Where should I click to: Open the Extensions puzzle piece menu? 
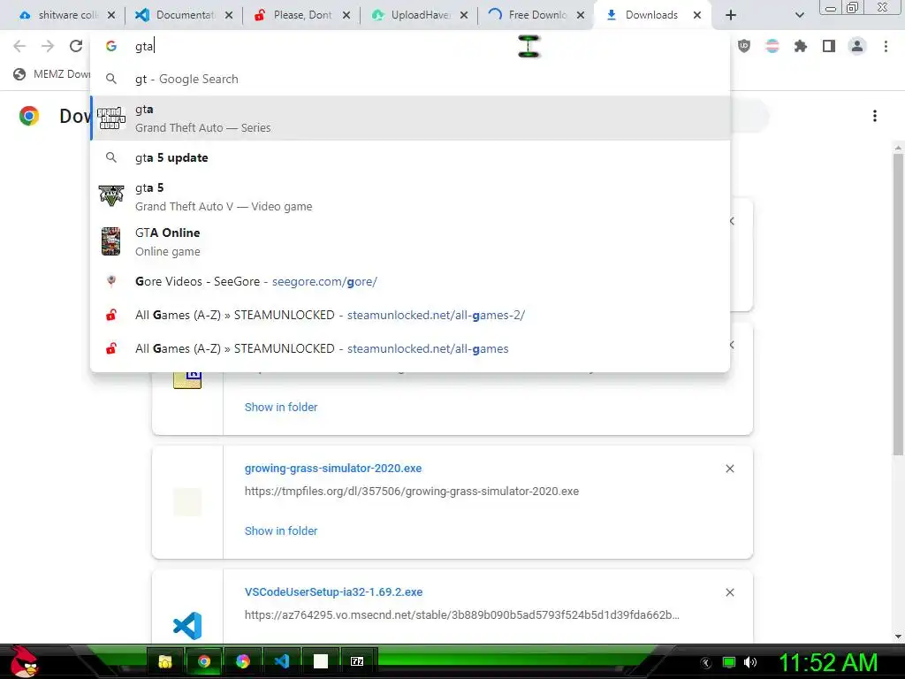pos(801,46)
